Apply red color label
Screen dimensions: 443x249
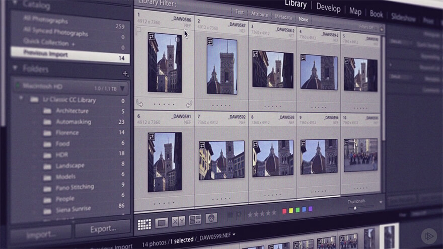[284, 211]
